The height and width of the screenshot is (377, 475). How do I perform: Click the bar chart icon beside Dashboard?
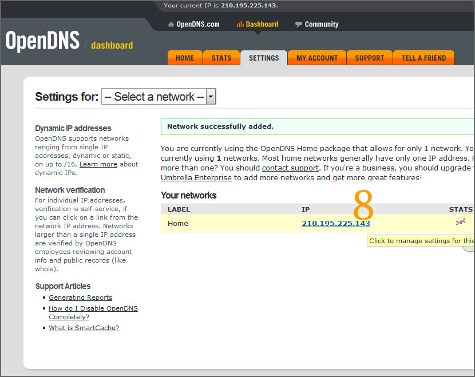240,24
